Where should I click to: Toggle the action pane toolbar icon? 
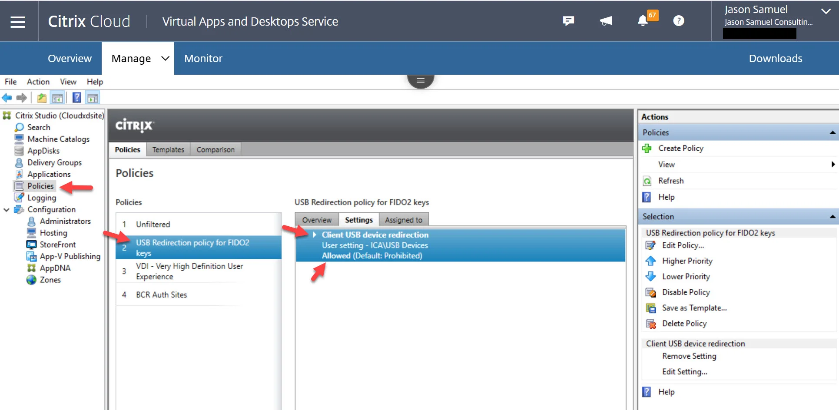pos(93,98)
